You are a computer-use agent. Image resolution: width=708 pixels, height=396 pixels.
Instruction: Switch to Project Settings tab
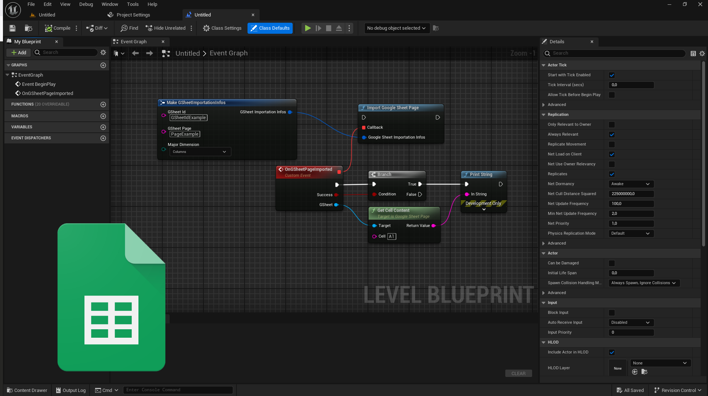(133, 15)
